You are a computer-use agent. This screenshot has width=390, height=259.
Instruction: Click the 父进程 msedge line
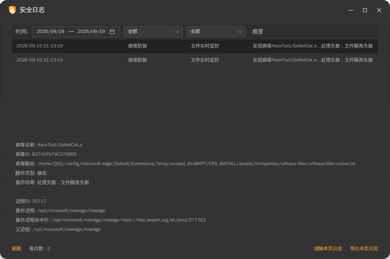[58, 229]
